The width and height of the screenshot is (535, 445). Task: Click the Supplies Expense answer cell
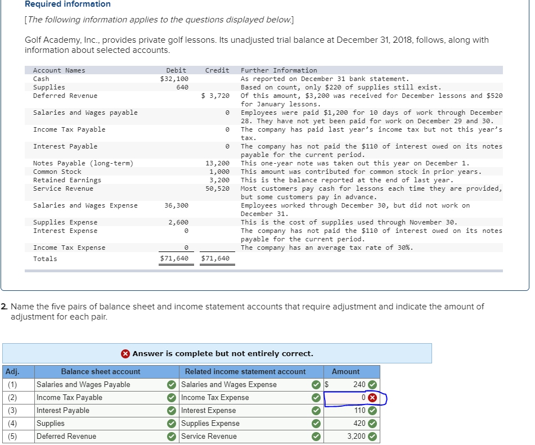(x=251, y=424)
